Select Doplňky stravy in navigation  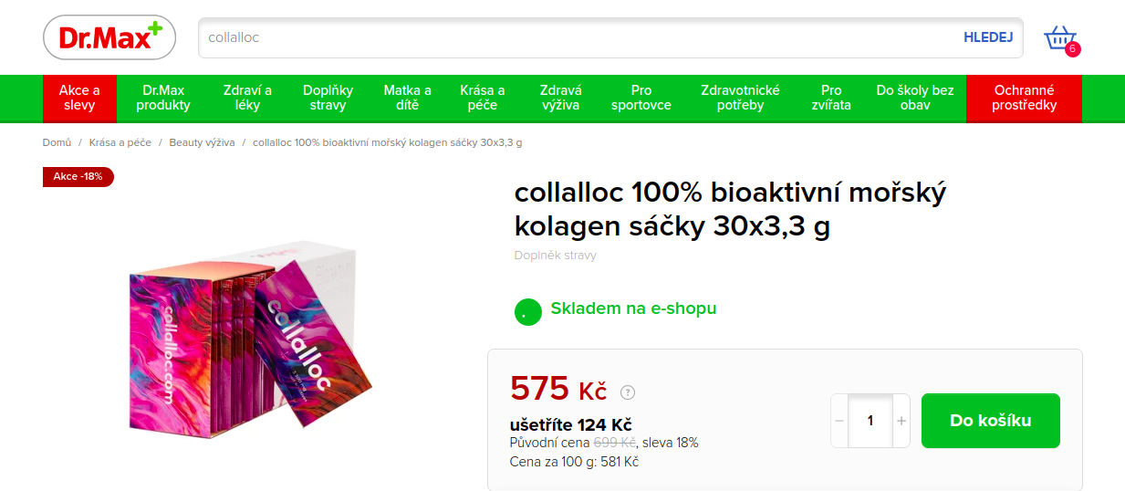click(x=328, y=98)
